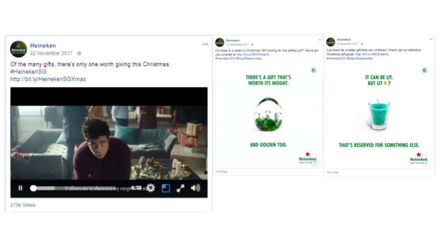
Task: Click the video progress slider handle
Action: (33, 188)
